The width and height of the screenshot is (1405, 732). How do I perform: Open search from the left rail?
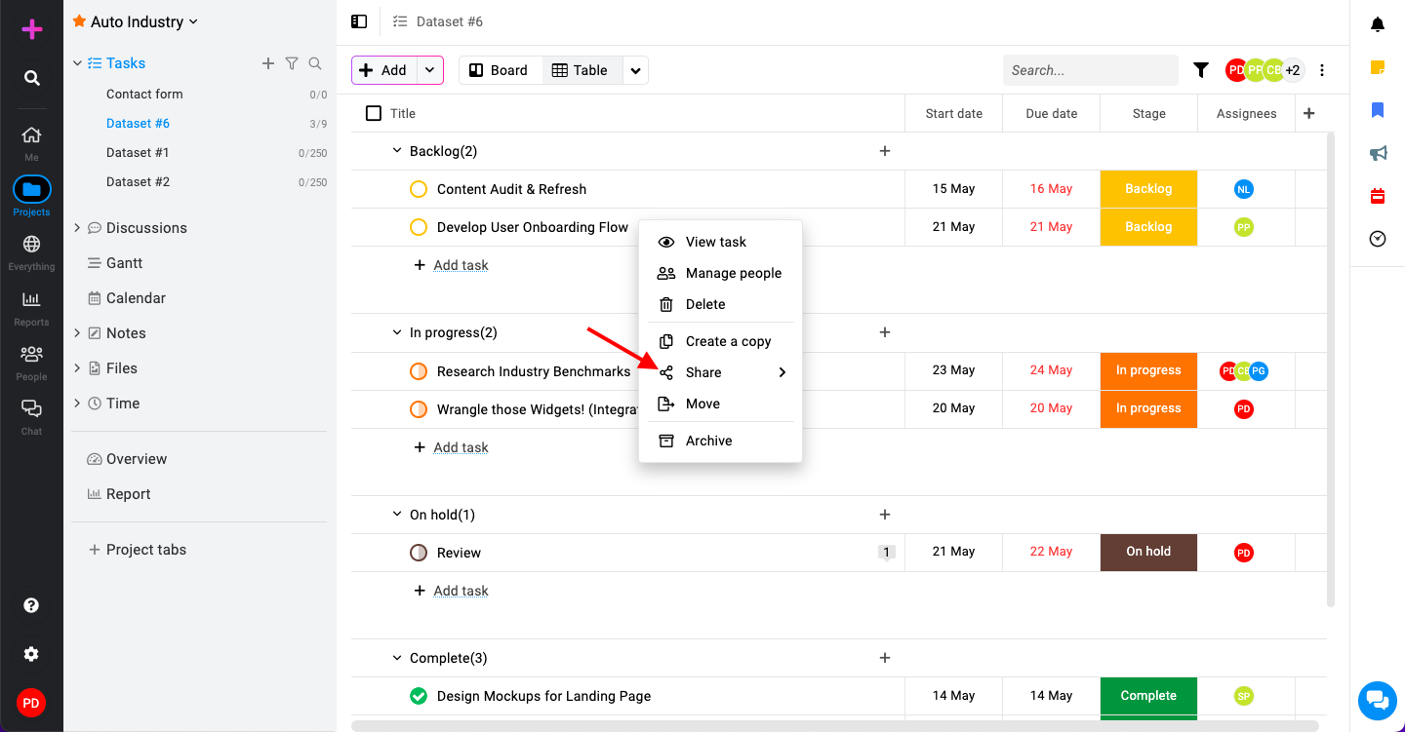pyautogui.click(x=32, y=78)
